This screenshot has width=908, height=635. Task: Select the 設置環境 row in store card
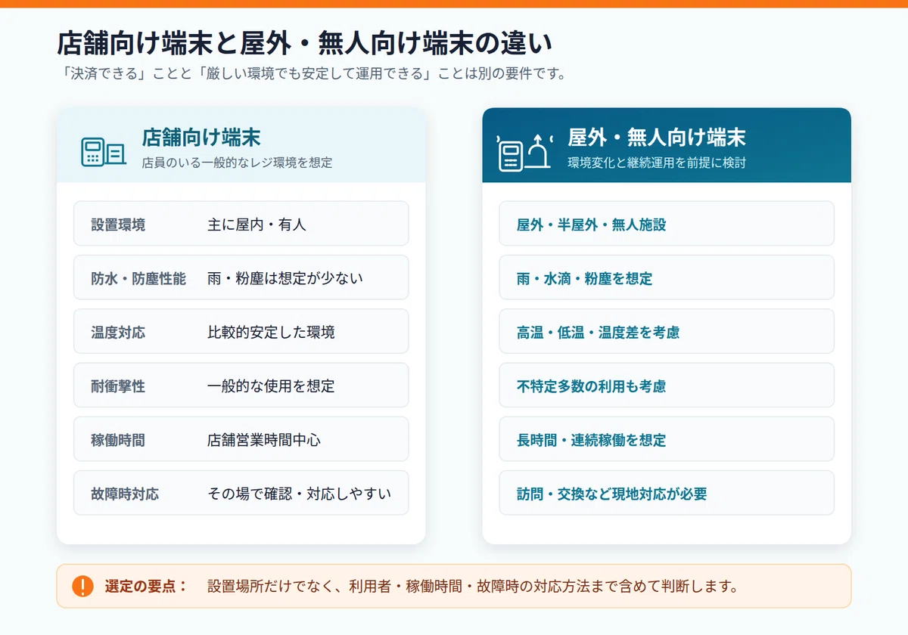241,224
